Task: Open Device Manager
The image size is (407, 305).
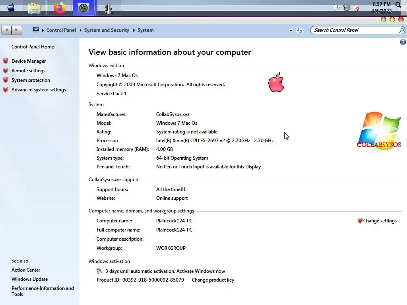Action: click(29, 61)
